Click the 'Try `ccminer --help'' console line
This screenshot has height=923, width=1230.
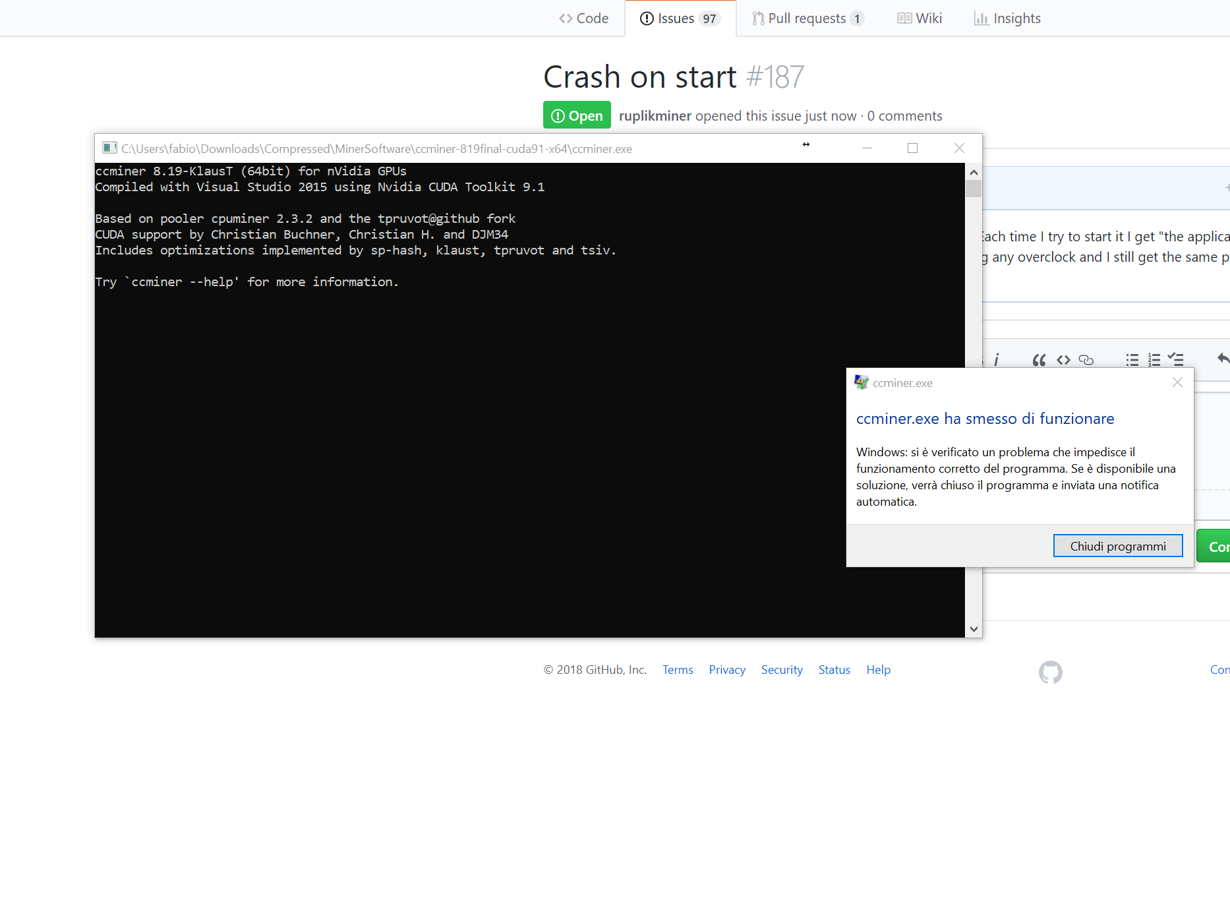(x=247, y=282)
